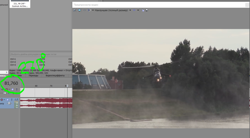
Task: Click the Видео media properties info line
Action: pyautogui.click(x=41, y=70)
